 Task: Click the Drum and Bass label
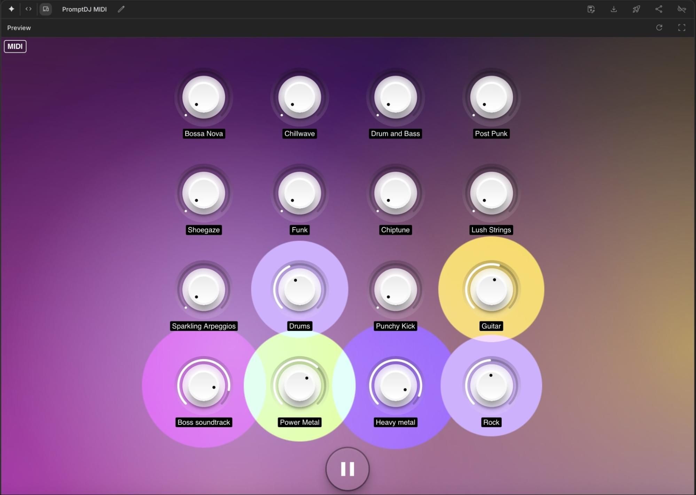(395, 134)
